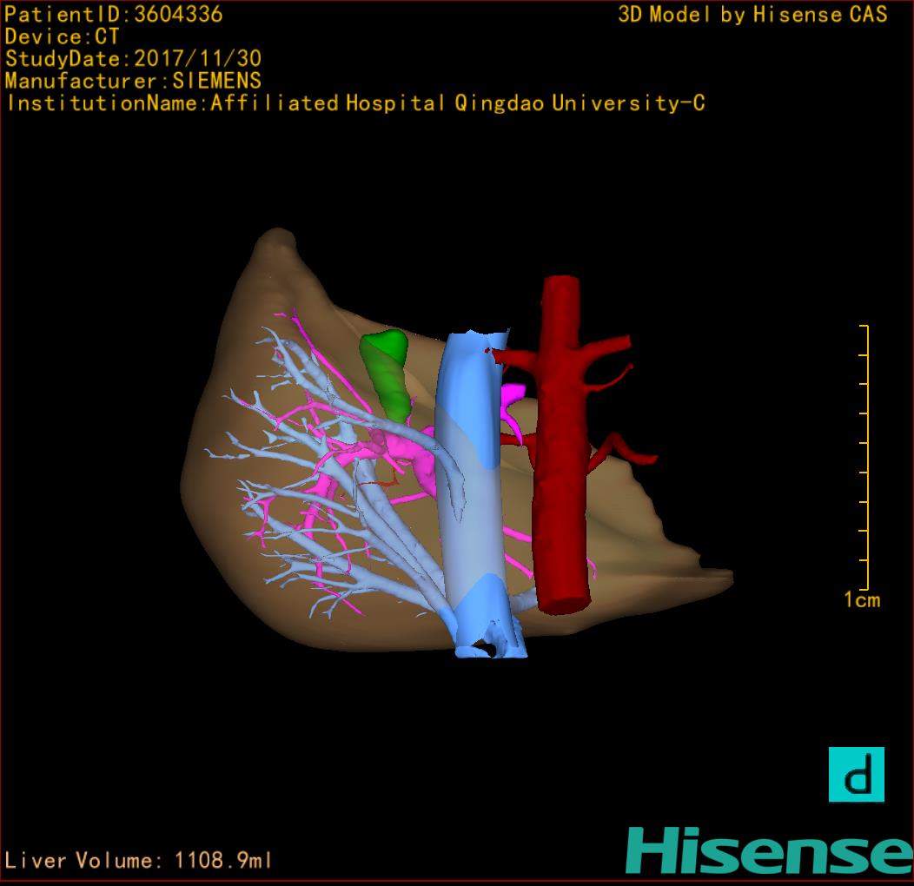Click the Manufacturer:SIEMENS label

tap(133, 81)
